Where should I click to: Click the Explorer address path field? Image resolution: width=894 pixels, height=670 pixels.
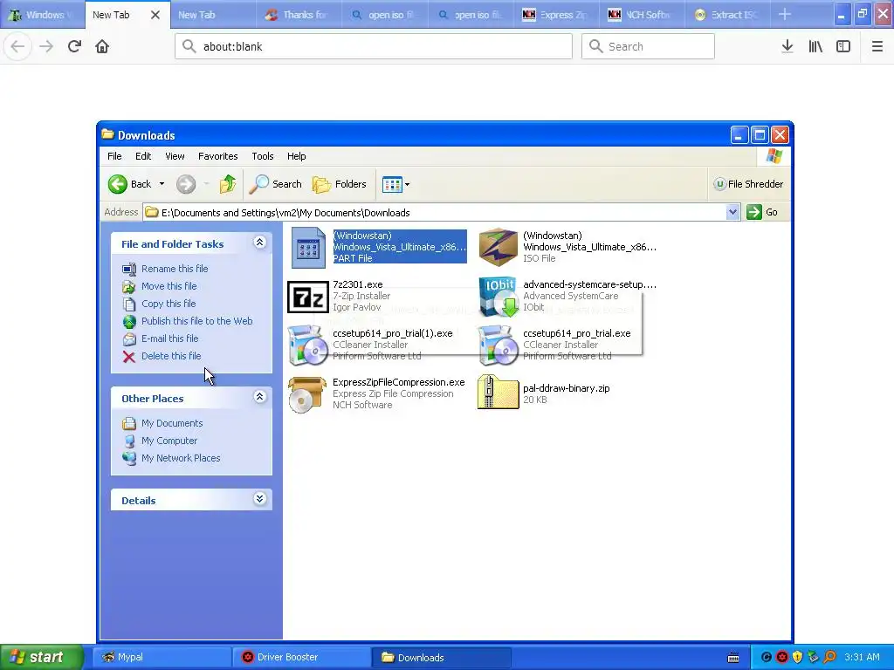pyautogui.click(x=437, y=213)
